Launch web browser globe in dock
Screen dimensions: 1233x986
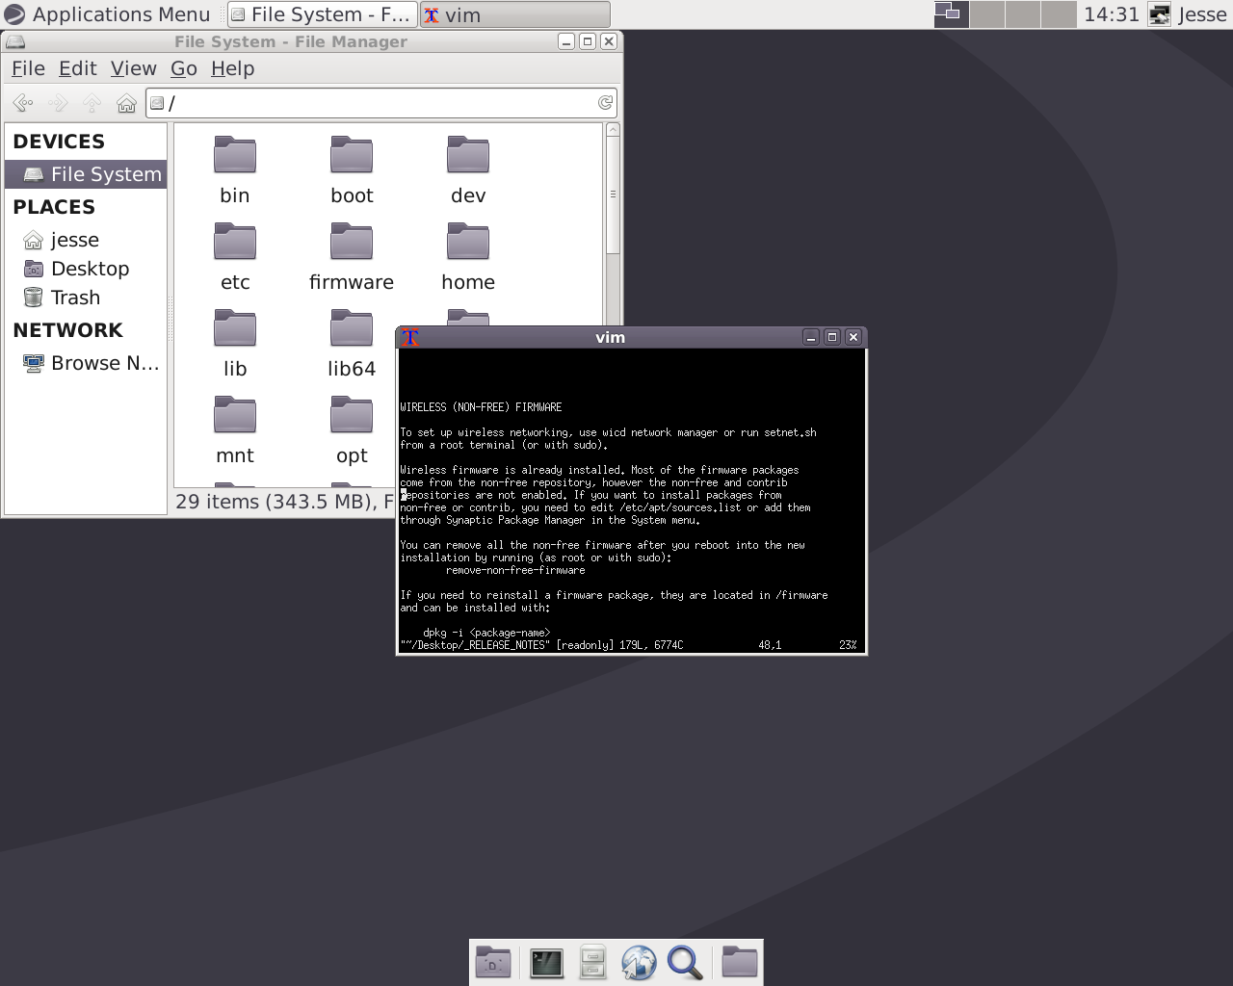point(639,963)
